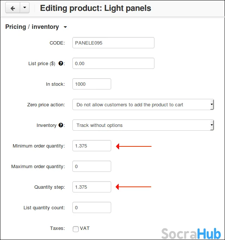Enable the VAT tax checkbox
The image size is (225, 240).
[76, 229]
